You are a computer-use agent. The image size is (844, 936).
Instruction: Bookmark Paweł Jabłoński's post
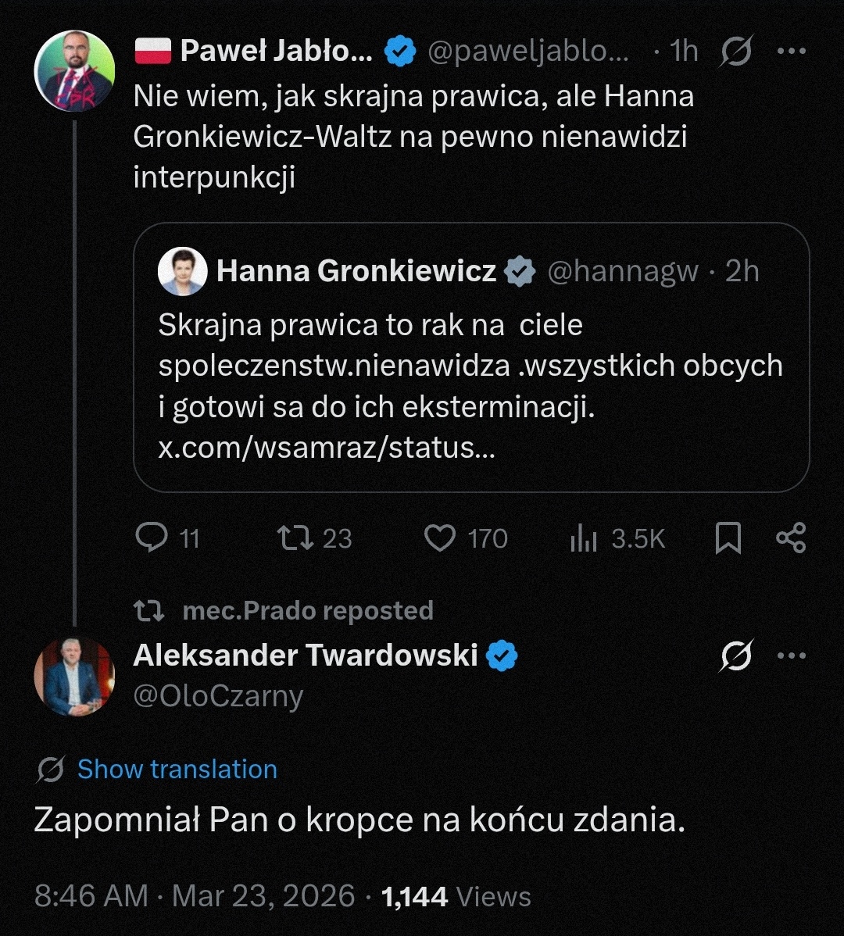click(x=728, y=538)
